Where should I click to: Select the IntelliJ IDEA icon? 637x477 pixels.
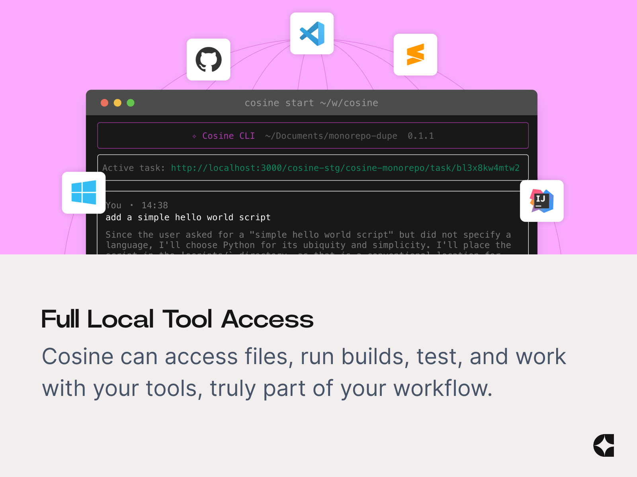pos(541,201)
